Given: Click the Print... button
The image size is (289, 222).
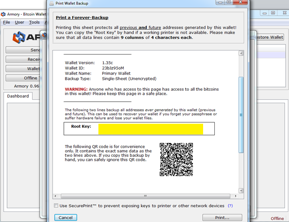Looking at the screenshot, I should pos(222,218).
